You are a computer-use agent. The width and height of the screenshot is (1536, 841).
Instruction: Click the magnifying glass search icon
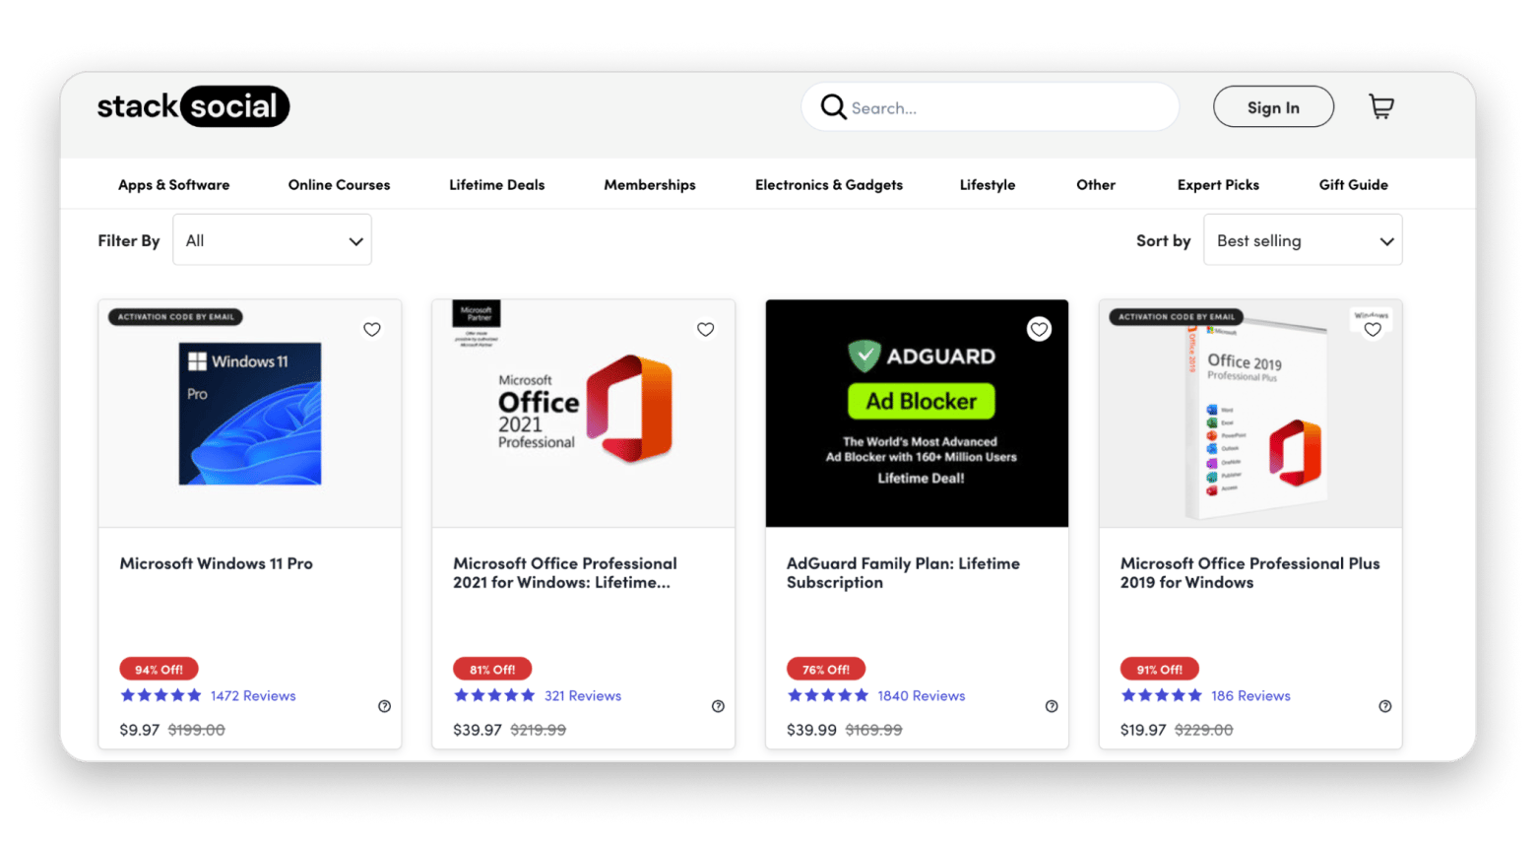click(x=833, y=106)
